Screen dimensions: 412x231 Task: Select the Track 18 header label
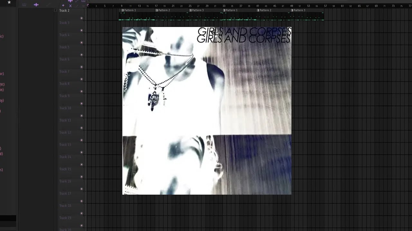pos(65,206)
